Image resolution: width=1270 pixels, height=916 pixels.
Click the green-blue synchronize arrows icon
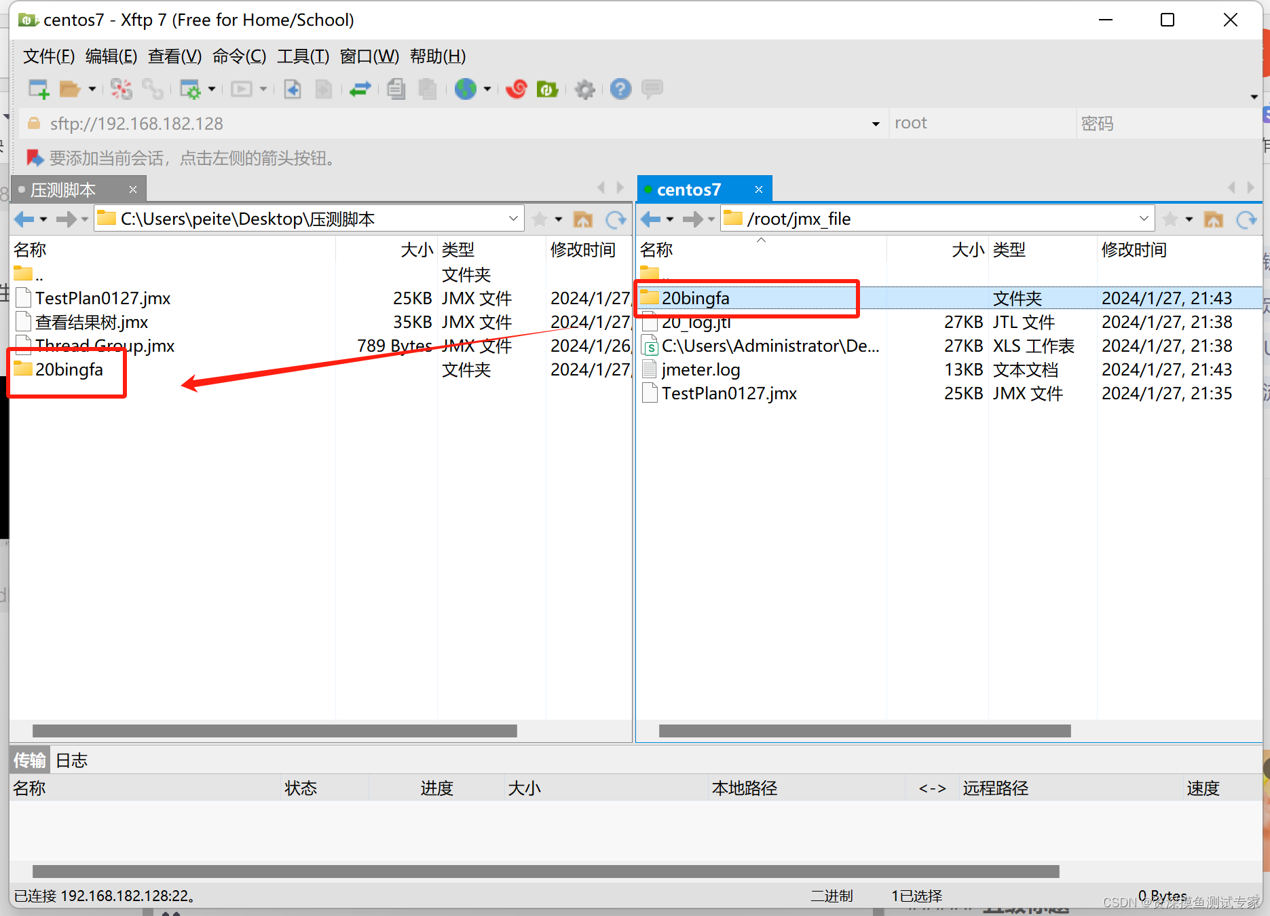pos(360,89)
